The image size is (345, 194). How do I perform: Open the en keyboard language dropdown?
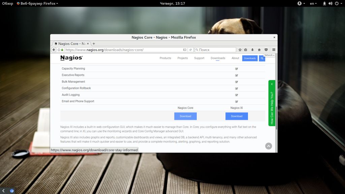(313, 3)
